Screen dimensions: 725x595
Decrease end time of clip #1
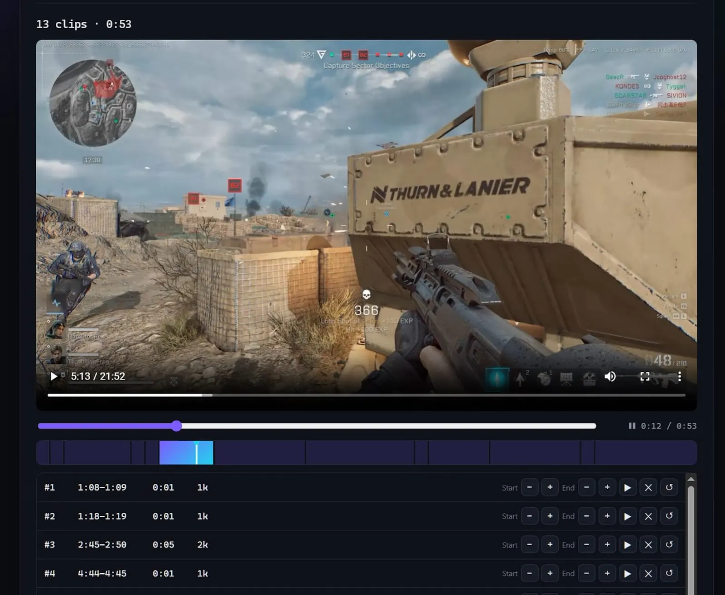586,487
